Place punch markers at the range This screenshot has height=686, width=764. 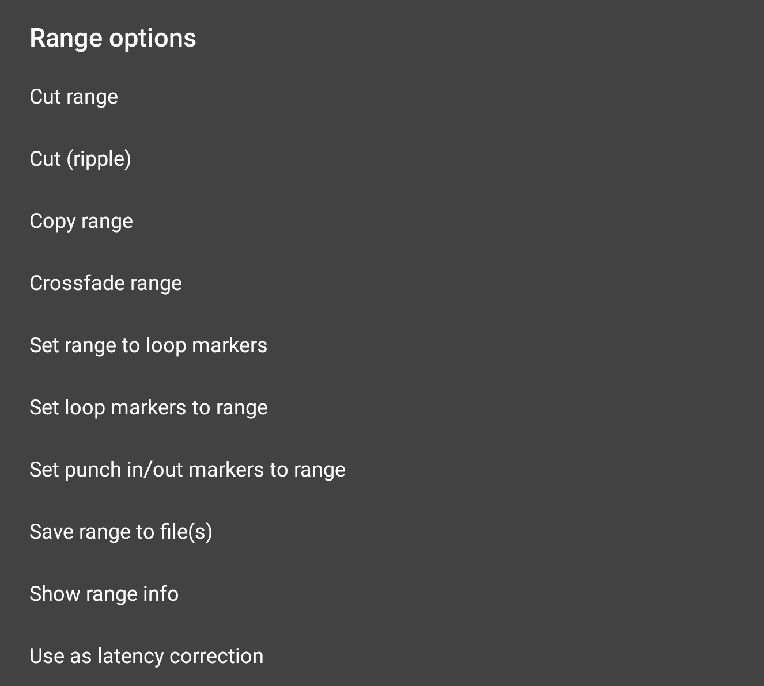click(x=187, y=470)
